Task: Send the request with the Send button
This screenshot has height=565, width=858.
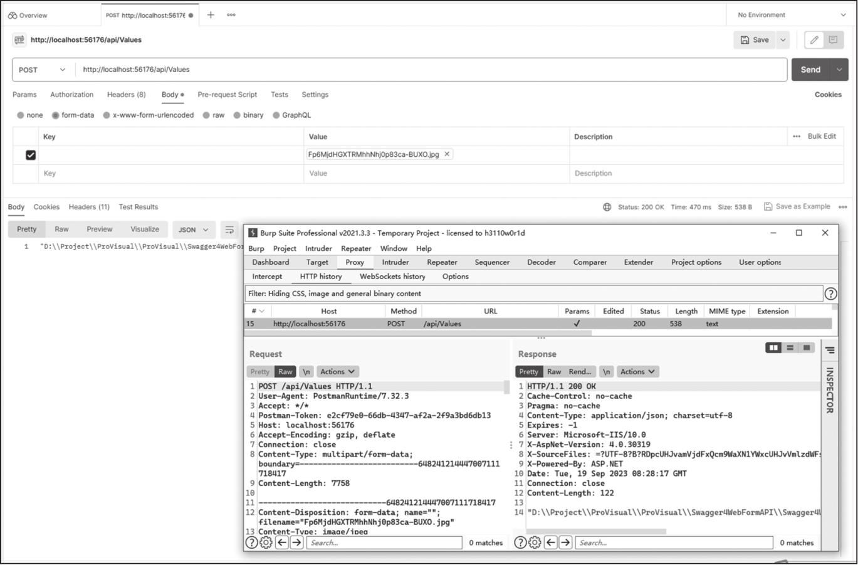Action: (810, 70)
